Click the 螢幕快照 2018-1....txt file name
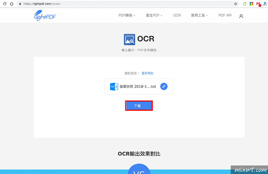268x174 pixels. tap(137, 86)
